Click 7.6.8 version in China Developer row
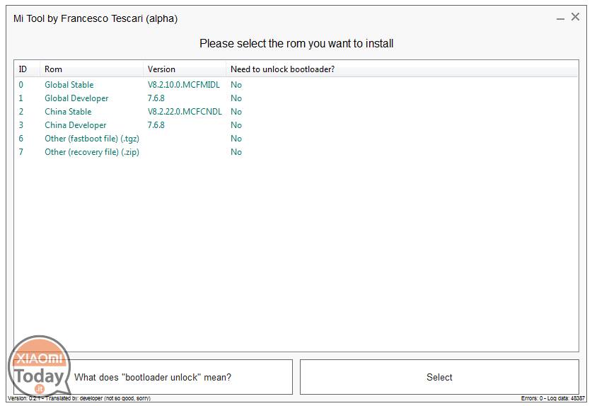Viewport: 592px width, 406px height. point(156,125)
